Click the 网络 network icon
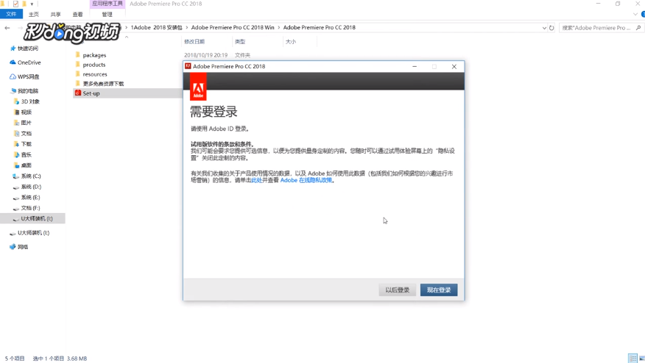 click(x=13, y=247)
